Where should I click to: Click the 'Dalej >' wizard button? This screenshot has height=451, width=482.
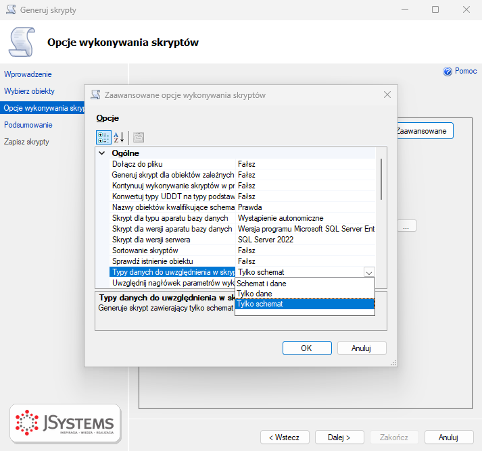[x=339, y=437]
